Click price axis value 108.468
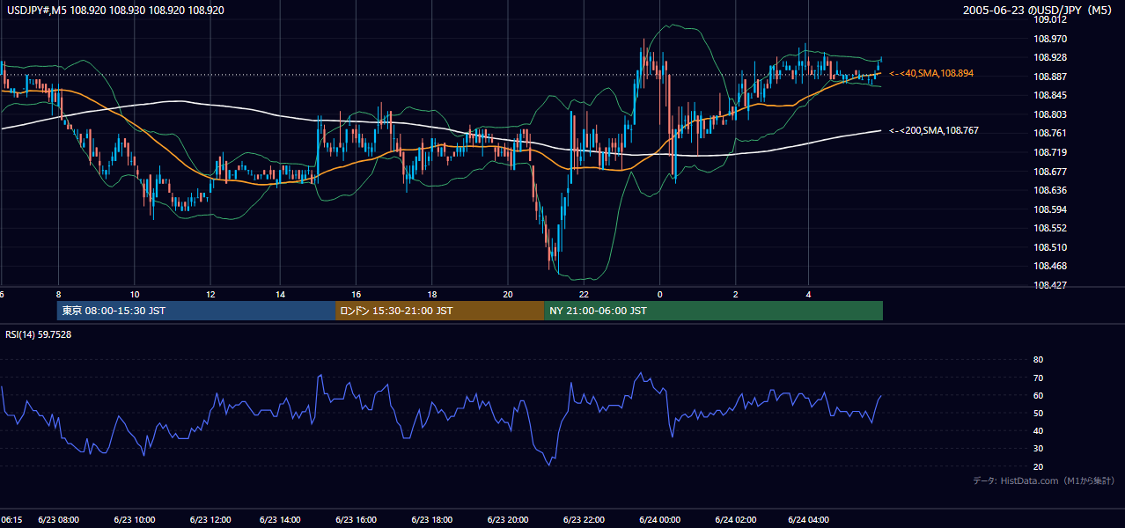Screen dimensions: 1125x528 [1049, 266]
